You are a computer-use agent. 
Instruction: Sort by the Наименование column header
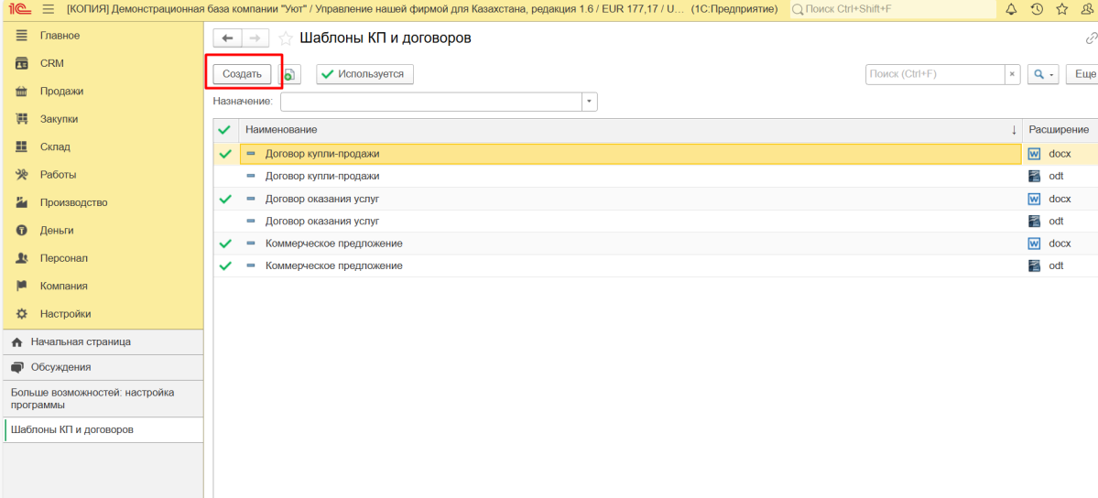623,130
